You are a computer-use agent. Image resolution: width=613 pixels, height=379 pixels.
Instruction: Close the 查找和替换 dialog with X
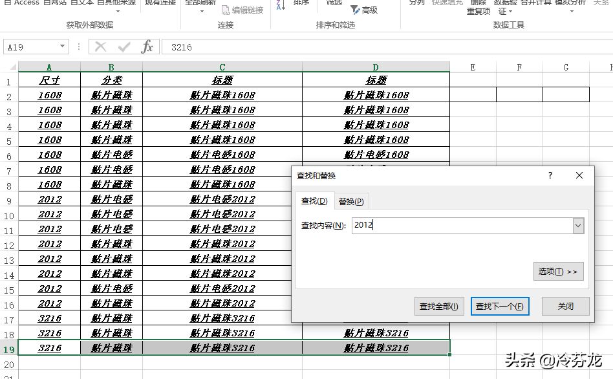[x=579, y=176]
